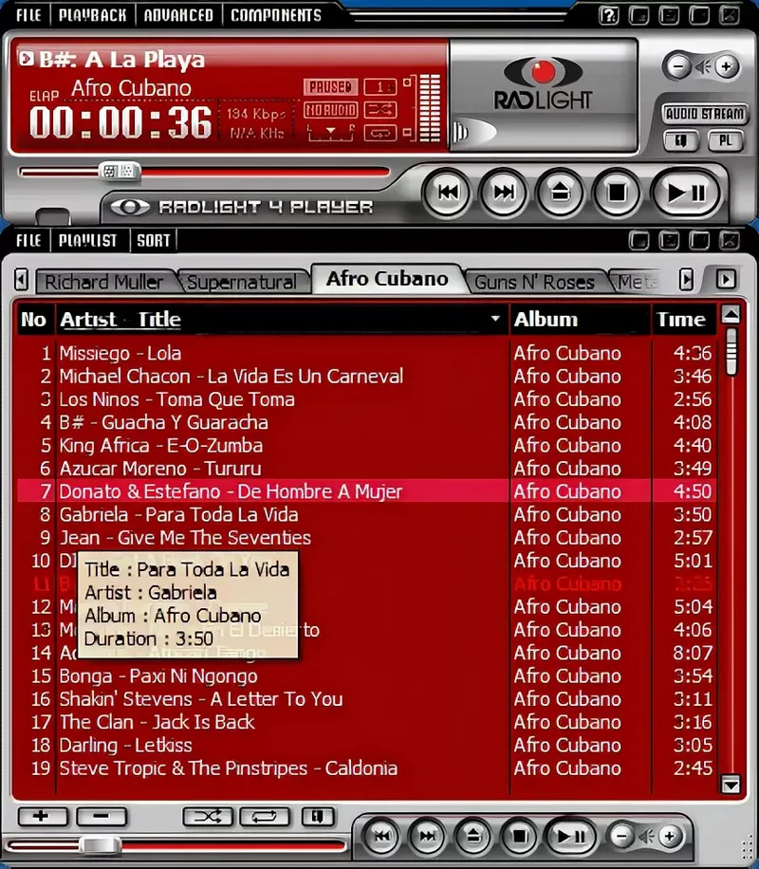Click the eject/open file button in main player

pyautogui.click(x=560, y=193)
